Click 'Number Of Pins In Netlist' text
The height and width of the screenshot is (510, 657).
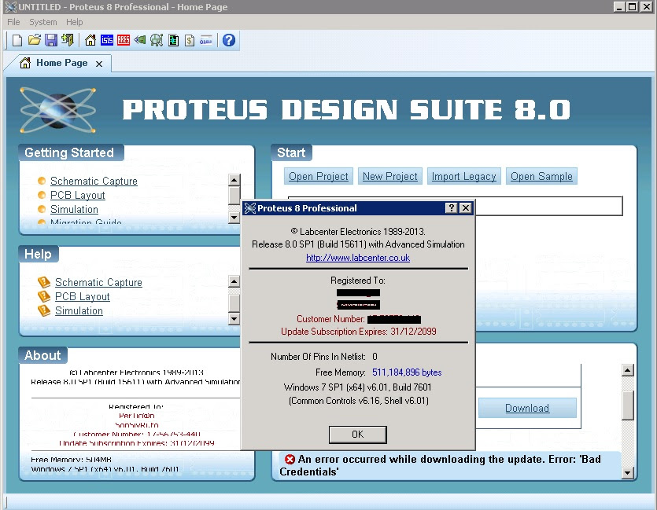(318, 357)
